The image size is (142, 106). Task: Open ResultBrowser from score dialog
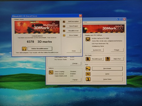tap(74, 31)
